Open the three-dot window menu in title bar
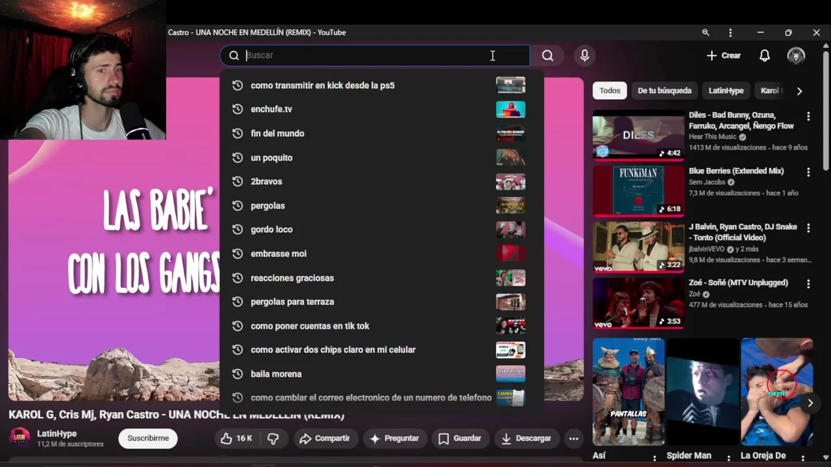Image resolution: width=831 pixels, height=467 pixels. click(x=730, y=32)
